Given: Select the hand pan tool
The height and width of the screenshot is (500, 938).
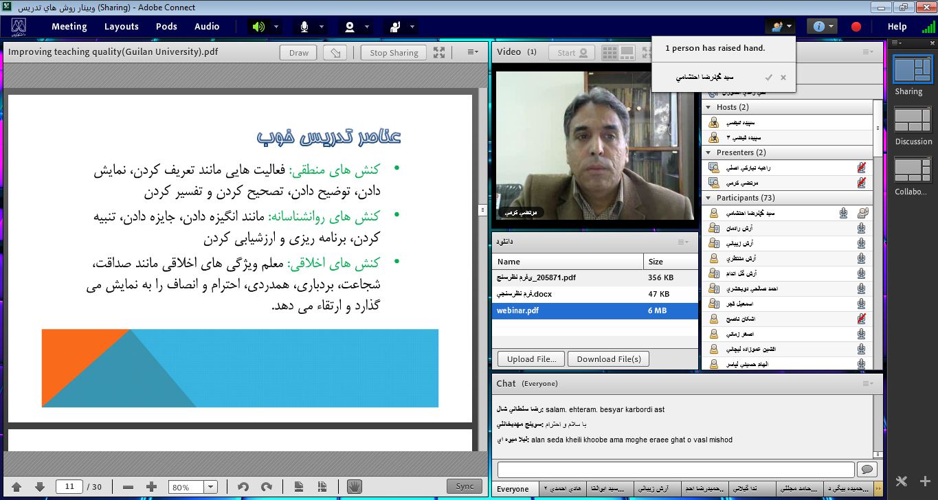Looking at the screenshot, I should pyautogui.click(x=354, y=486).
